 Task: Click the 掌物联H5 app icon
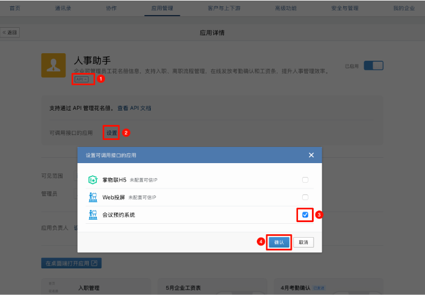tap(92, 180)
